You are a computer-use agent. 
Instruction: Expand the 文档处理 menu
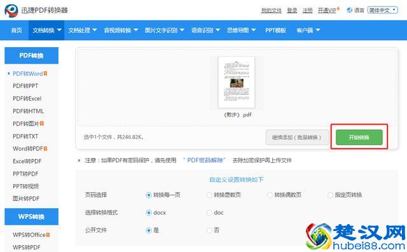[82, 30]
